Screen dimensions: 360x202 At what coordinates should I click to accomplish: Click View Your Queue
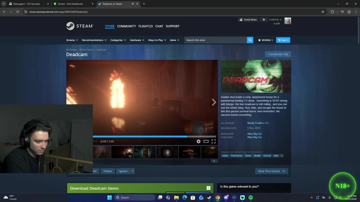(x=271, y=171)
